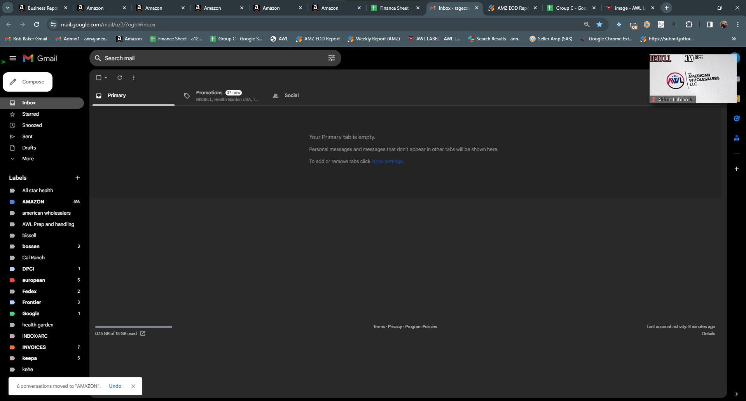The width and height of the screenshot is (746, 401).
Task: Click the Gmail logo
Action: (x=40, y=58)
